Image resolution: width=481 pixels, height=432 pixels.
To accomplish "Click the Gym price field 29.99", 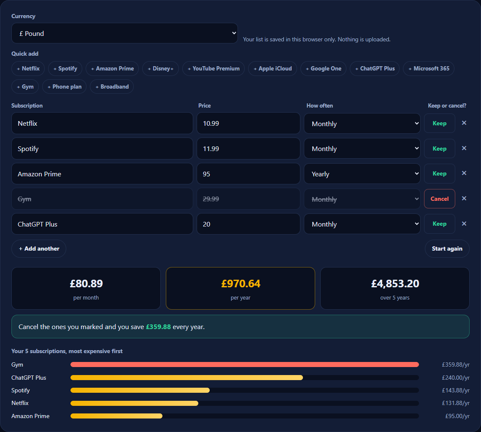I will click(249, 199).
